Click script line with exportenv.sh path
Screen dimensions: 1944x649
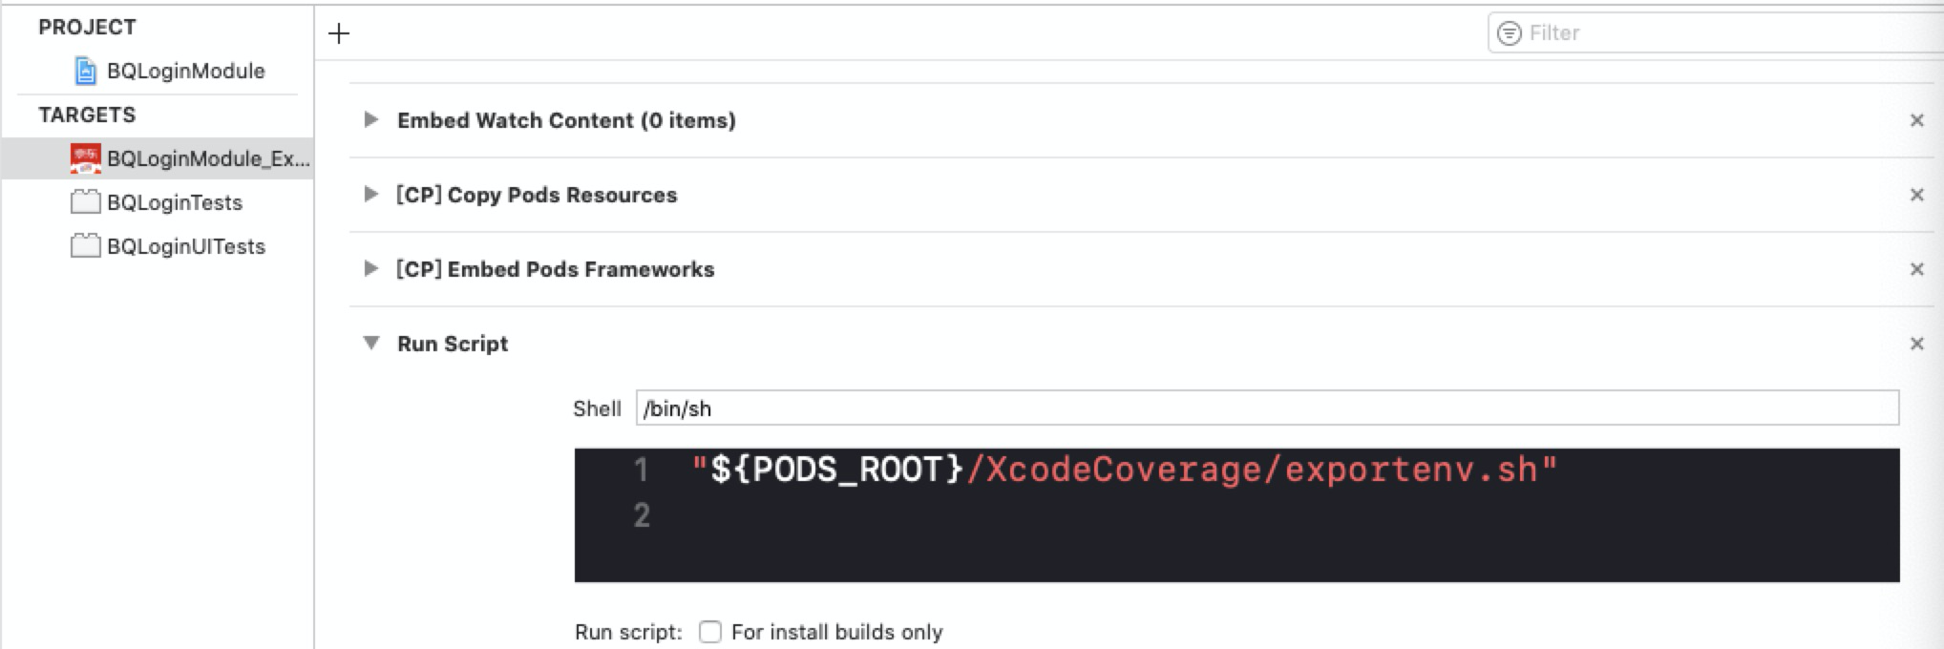(1125, 470)
